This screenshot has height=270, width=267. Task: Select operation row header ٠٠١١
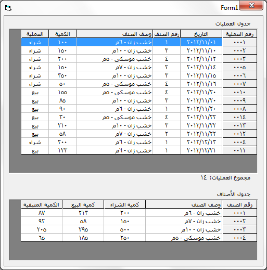coord(239,150)
